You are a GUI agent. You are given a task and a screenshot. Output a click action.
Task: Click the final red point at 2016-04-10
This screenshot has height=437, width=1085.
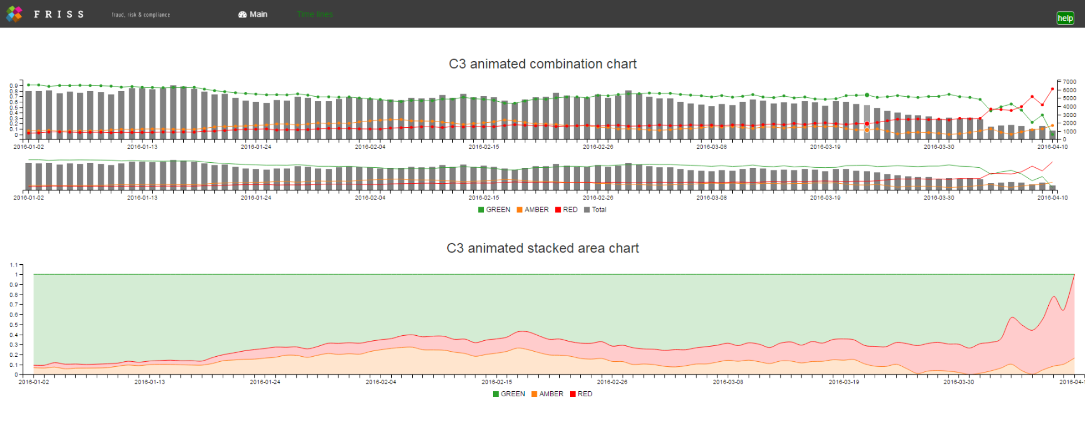pos(1052,89)
